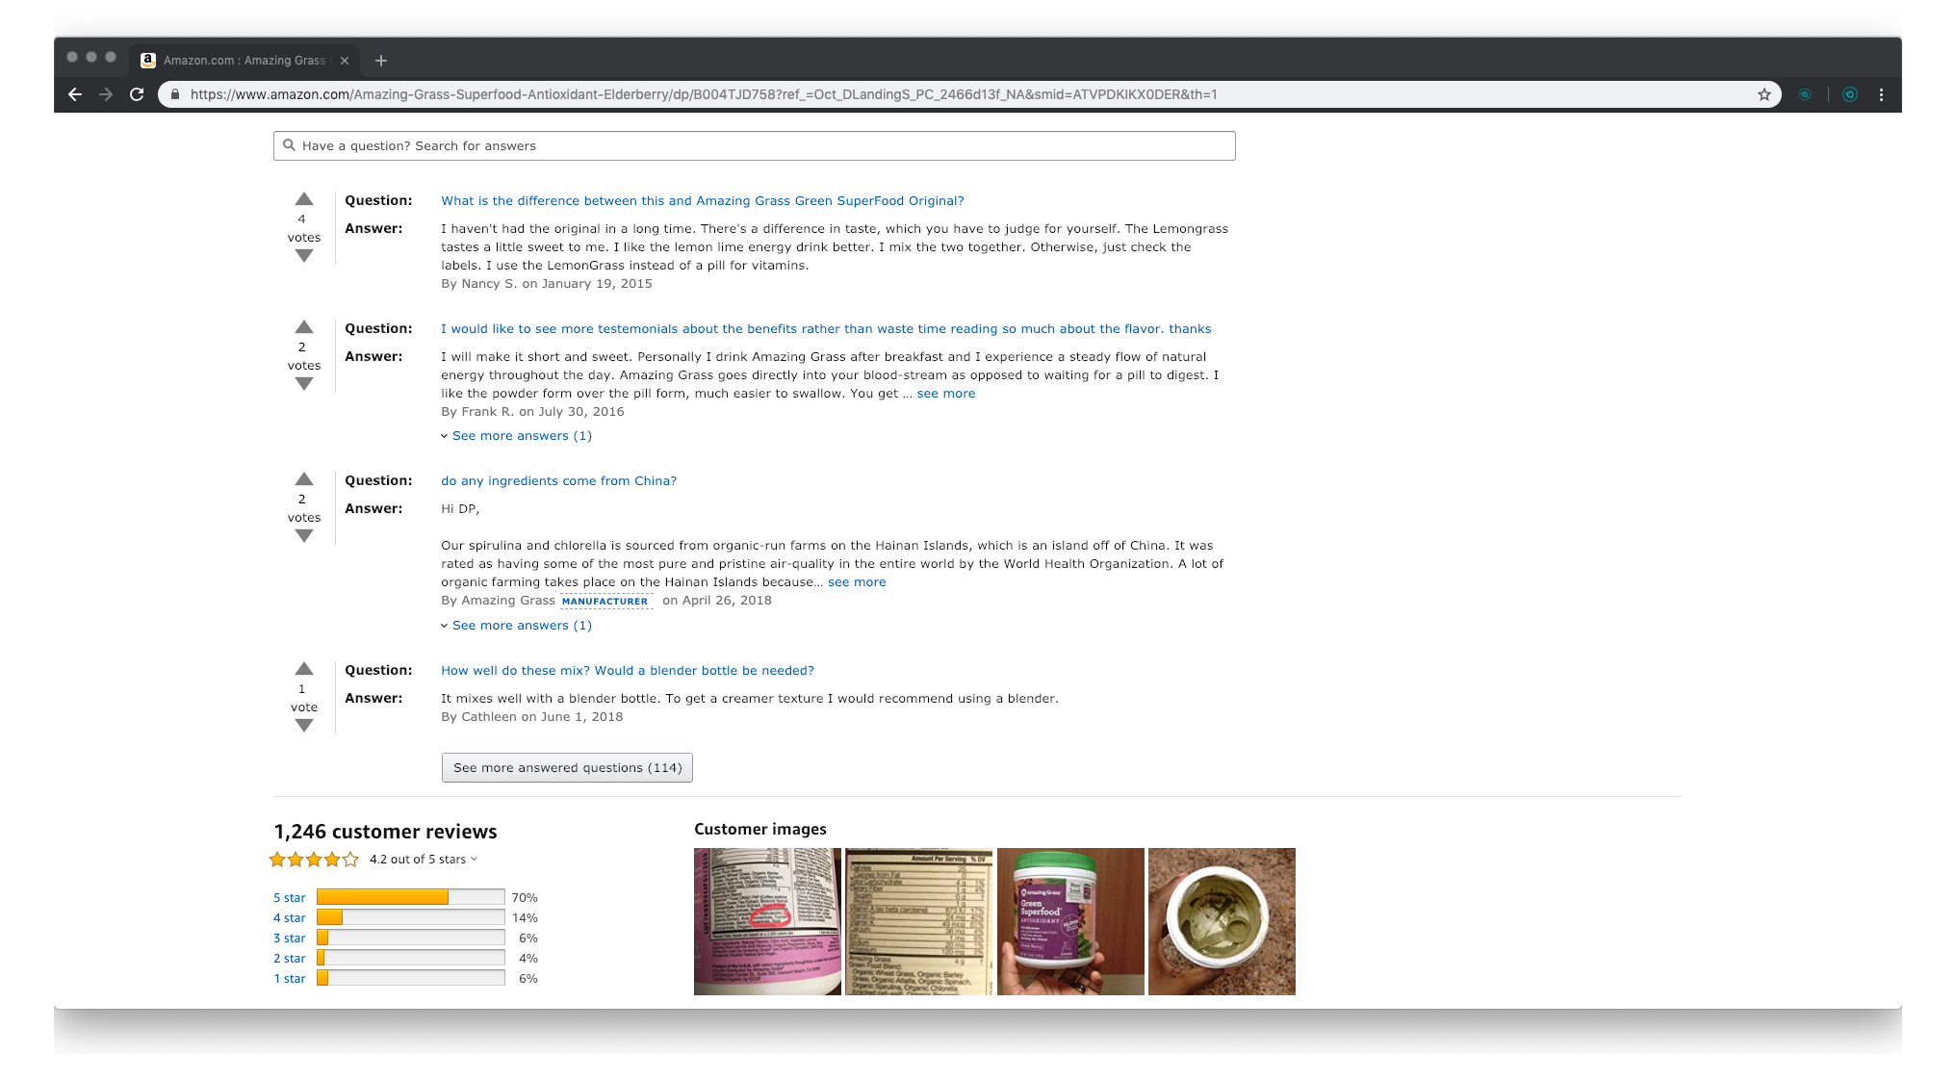The width and height of the screenshot is (1956, 1080).
Task: Open the 4.2 out of 5 stars dropdown
Action: [x=421, y=858]
